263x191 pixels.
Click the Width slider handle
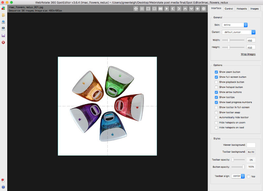(x=228, y=40)
